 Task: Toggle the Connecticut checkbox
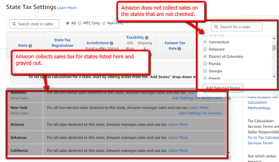[205, 42]
